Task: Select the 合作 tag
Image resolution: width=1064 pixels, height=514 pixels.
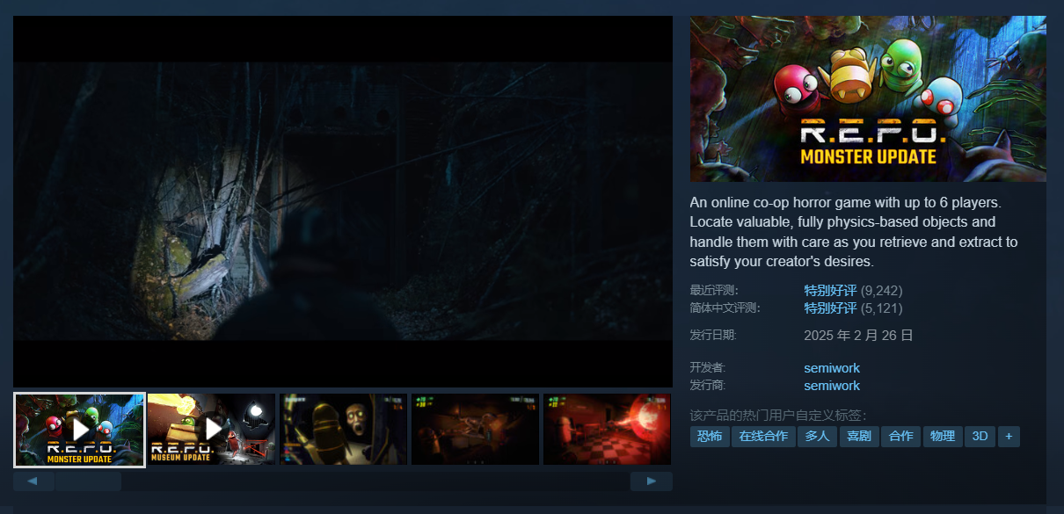Action: click(x=900, y=436)
